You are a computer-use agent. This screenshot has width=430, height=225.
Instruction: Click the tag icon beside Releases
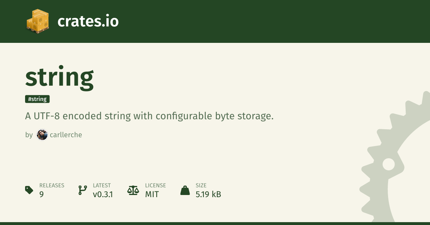(x=29, y=190)
